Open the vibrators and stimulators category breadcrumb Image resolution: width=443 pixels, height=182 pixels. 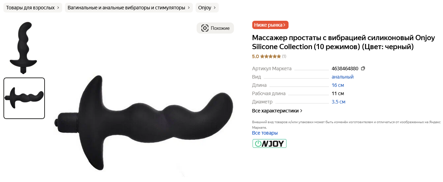point(129,8)
